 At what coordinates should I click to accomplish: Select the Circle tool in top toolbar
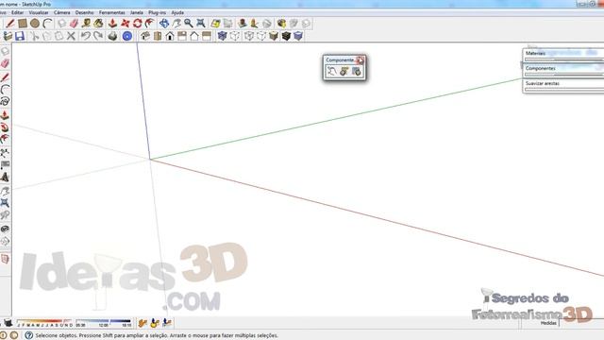(35, 24)
